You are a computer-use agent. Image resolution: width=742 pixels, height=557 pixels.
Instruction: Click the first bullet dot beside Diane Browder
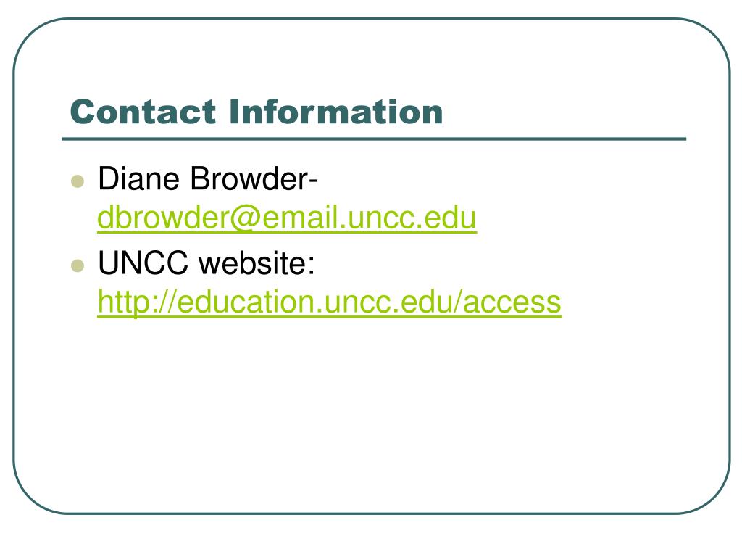[x=77, y=181]
